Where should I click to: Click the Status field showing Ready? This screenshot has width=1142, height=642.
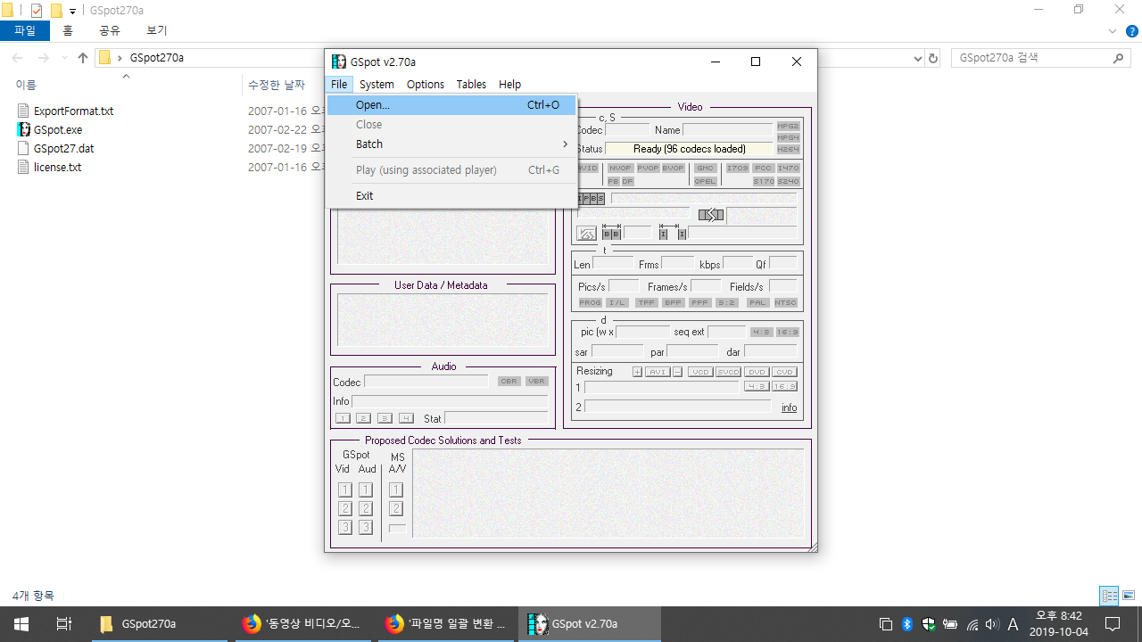pos(689,149)
